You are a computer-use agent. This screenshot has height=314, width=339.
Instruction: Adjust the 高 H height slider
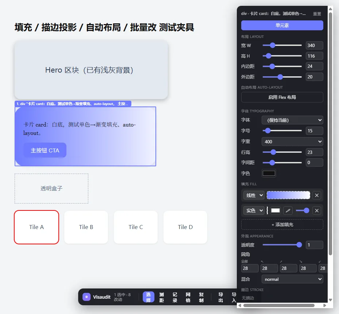tap(282, 56)
